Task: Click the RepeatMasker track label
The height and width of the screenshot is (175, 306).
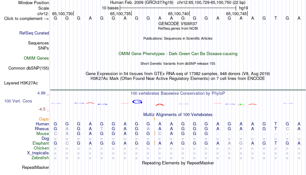Action: click(35, 167)
